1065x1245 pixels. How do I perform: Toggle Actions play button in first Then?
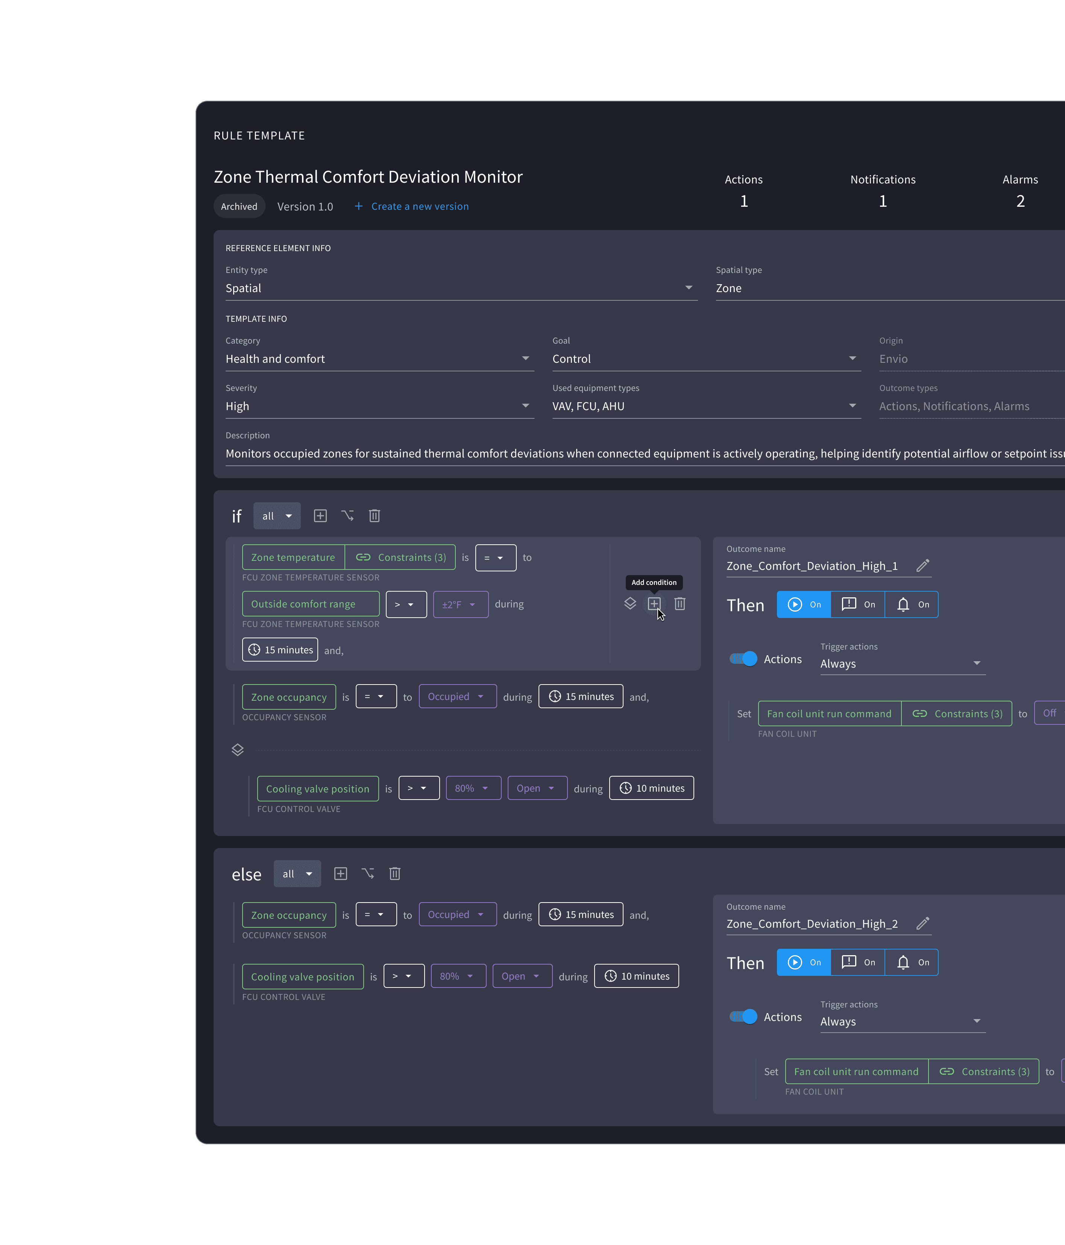[804, 604]
